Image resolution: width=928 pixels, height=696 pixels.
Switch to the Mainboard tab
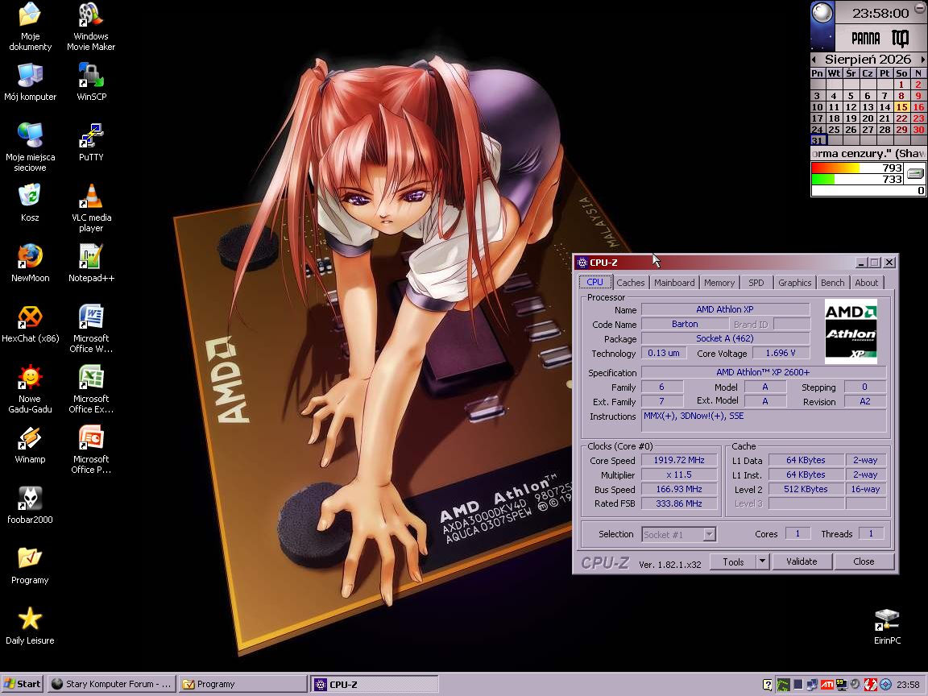coord(674,283)
